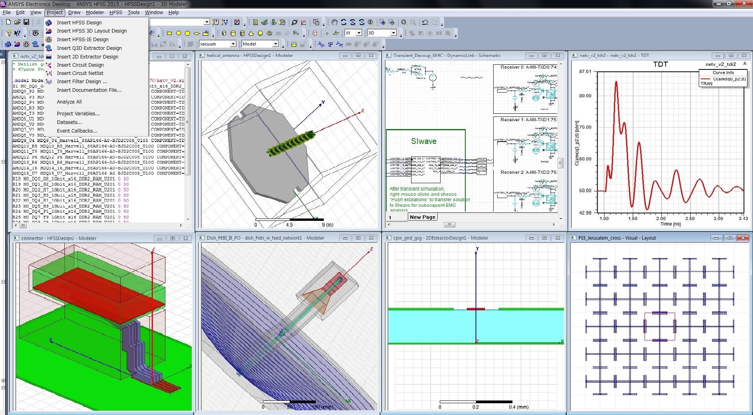Select Analyze All in Project menu
753x415 pixels.
[x=69, y=102]
